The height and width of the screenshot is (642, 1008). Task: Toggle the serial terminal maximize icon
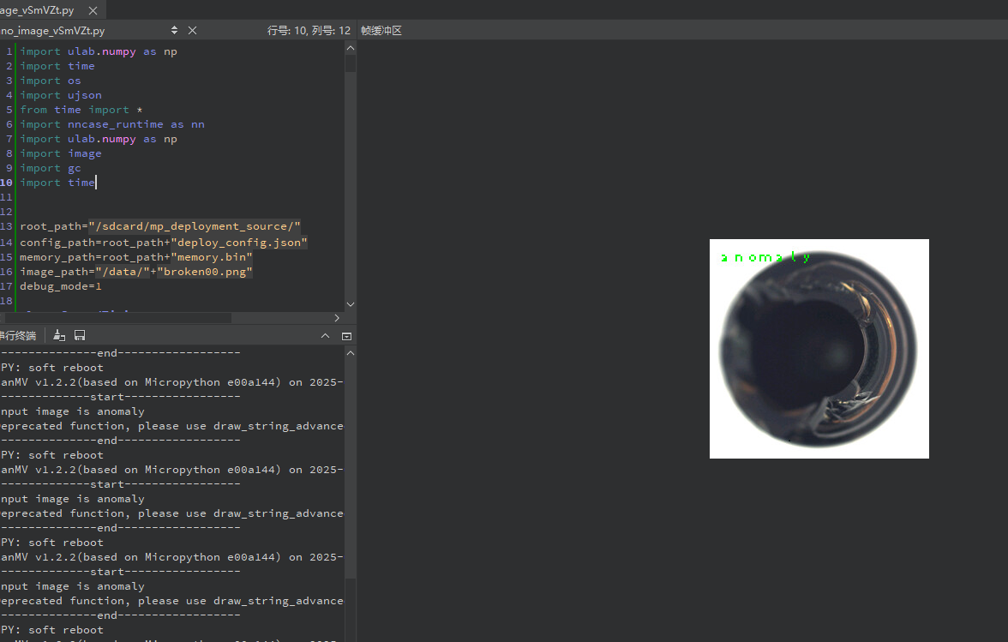tap(346, 336)
